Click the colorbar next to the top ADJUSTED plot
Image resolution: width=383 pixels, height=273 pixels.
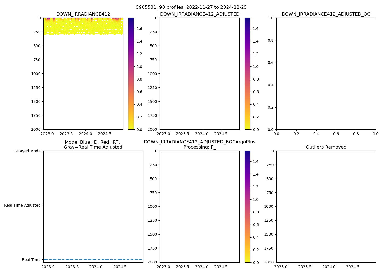247,74
